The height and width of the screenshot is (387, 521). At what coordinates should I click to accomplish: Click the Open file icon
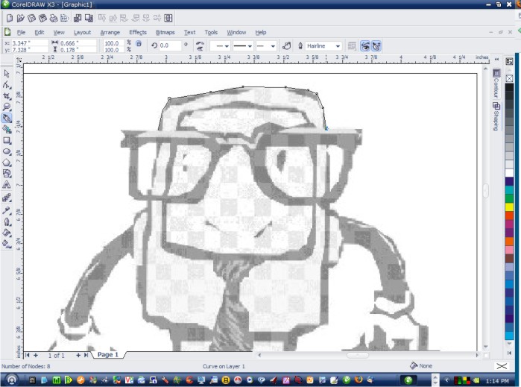coord(21,18)
